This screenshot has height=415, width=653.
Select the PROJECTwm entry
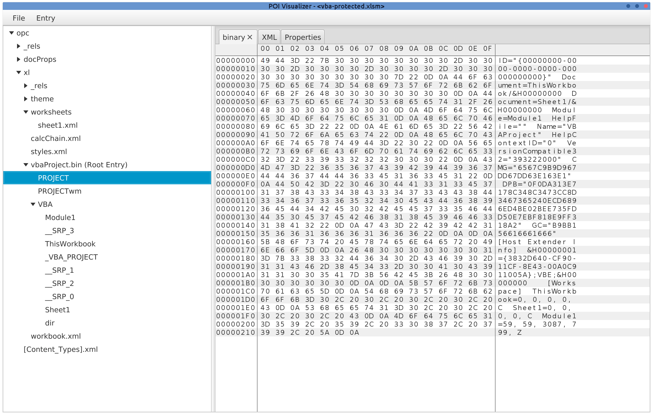point(59,191)
